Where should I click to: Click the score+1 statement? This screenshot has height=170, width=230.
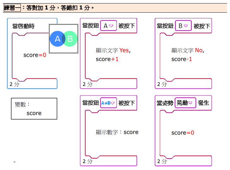pyautogui.click(x=107, y=59)
